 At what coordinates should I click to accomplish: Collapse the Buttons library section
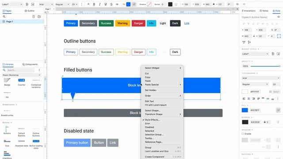7,123
